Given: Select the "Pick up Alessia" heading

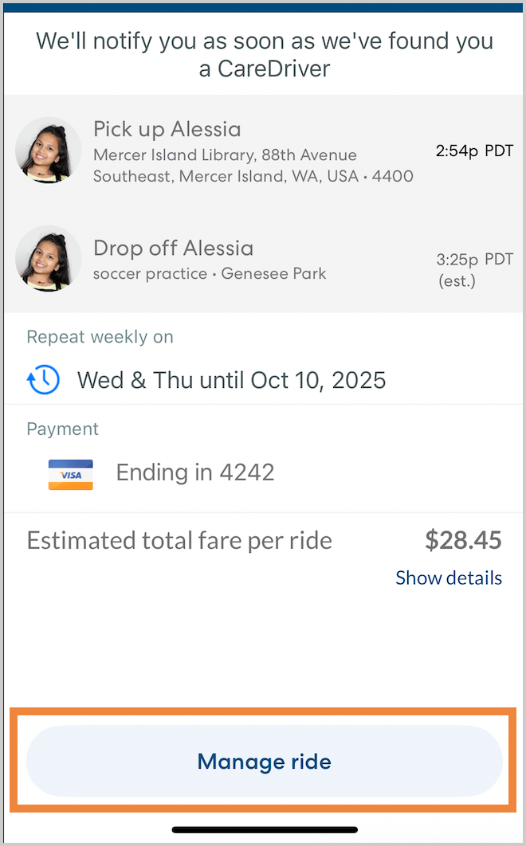Looking at the screenshot, I should [167, 129].
